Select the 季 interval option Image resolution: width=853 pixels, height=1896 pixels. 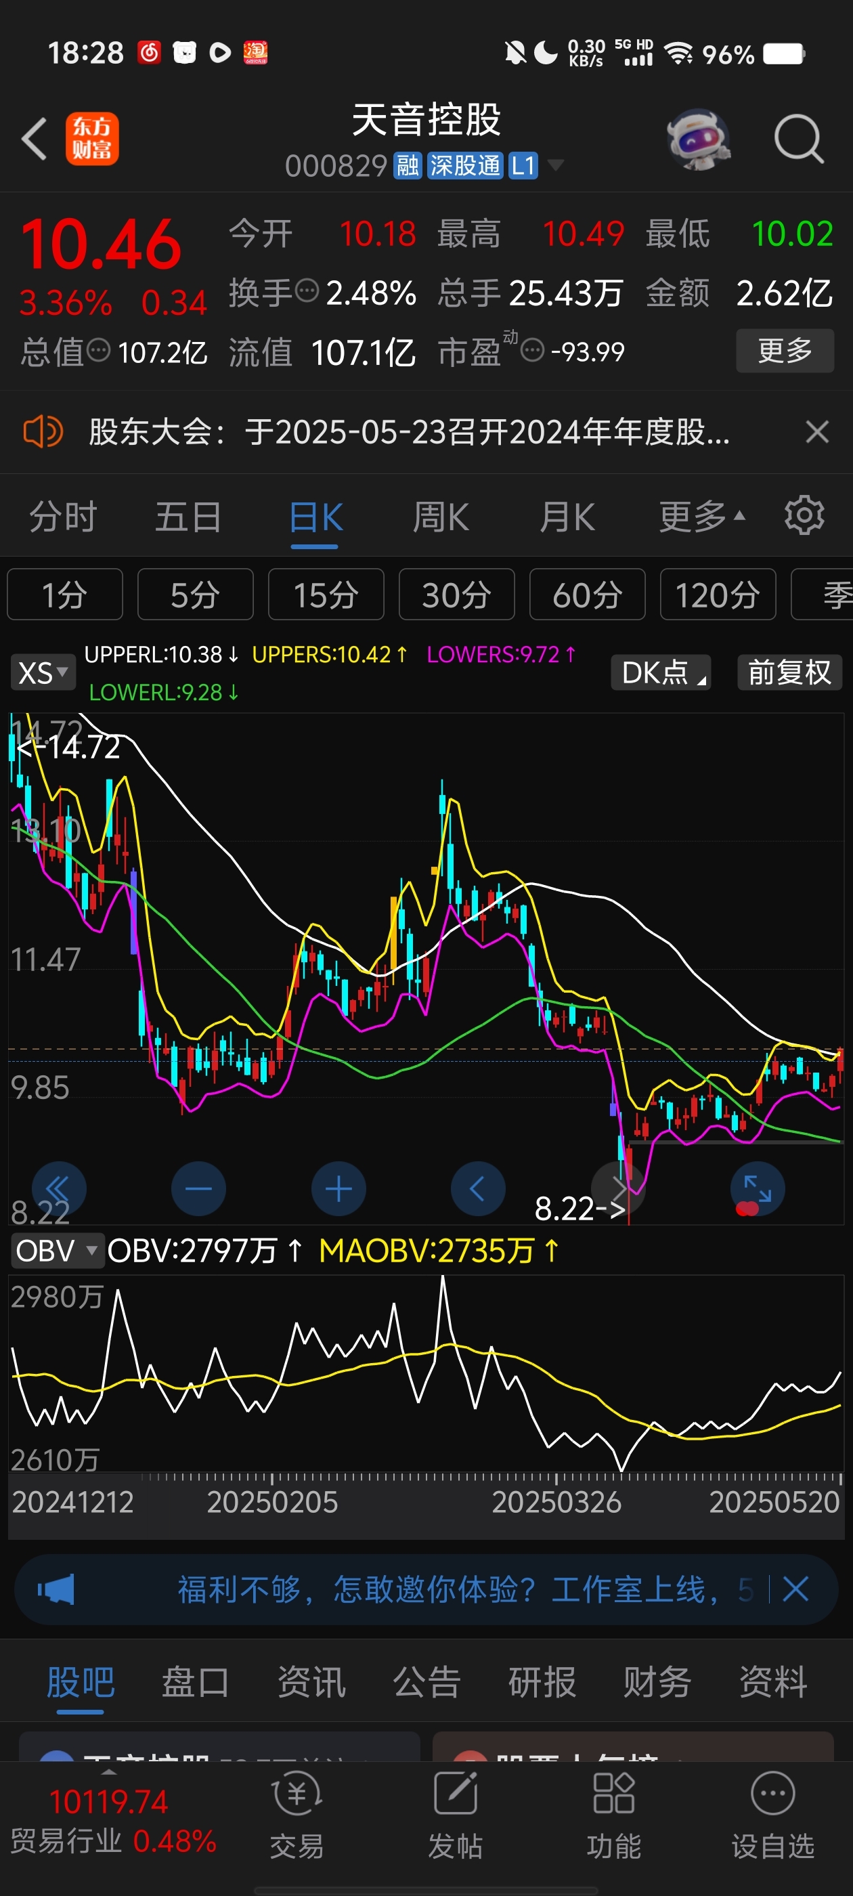click(x=822, y=594)
